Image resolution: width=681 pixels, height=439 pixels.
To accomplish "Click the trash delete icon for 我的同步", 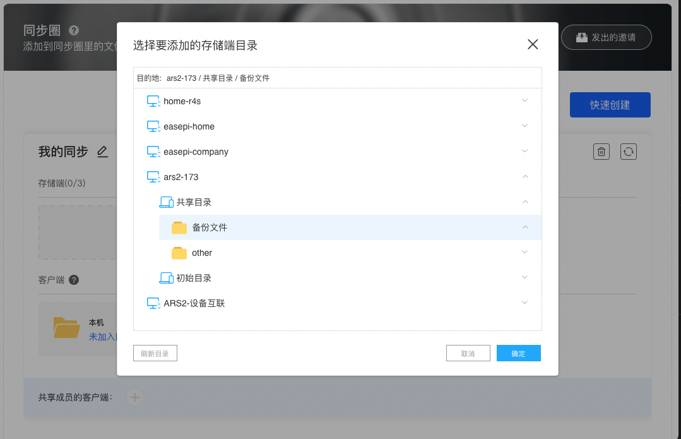I will tap(601, 152).
